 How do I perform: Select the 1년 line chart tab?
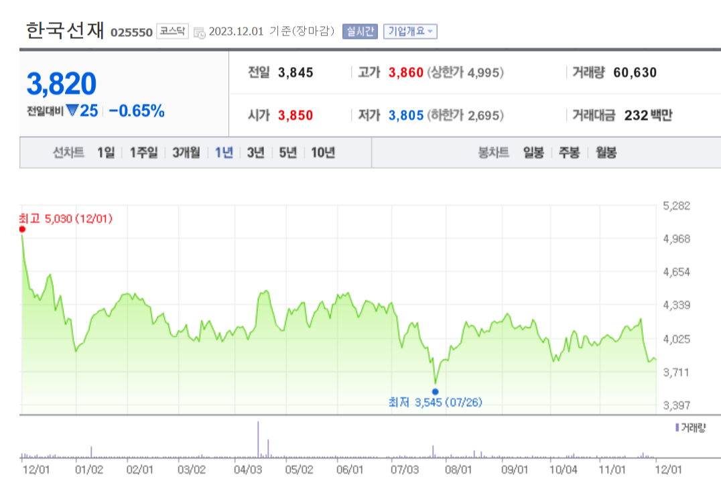pos(224,152)
